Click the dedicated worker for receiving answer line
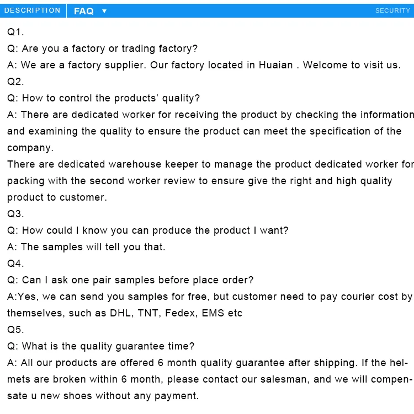This screenshot has height=414, width=414. (210, 115)
